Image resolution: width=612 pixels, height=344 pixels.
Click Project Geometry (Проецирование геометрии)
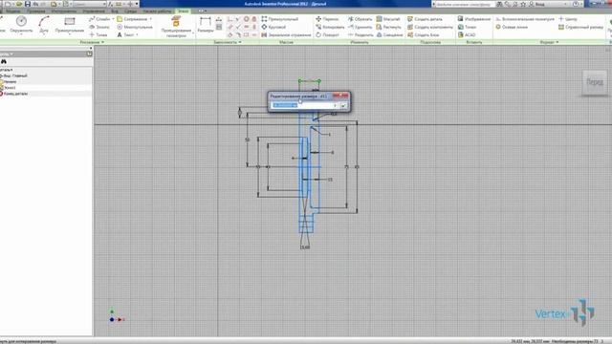(176, 27)
